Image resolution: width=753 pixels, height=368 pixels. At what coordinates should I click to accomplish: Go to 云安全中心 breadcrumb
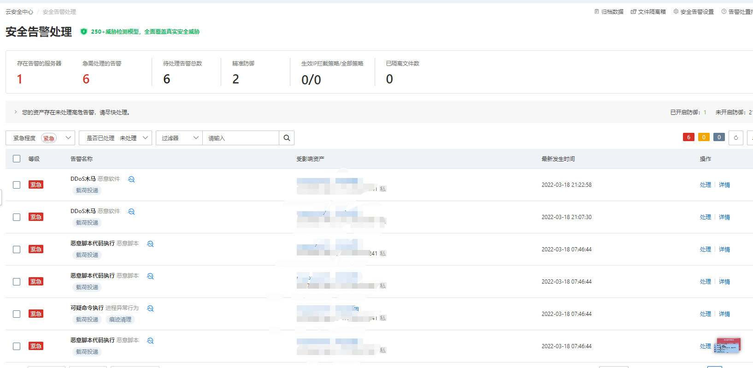pos(19,12)
